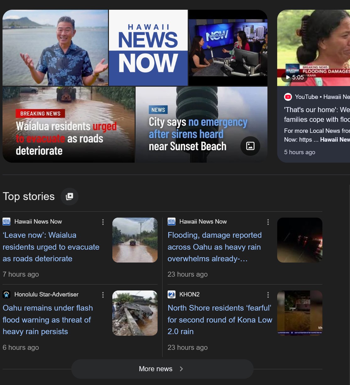This screenshot has width=350, height=385.
Task: Click 'YouTube • Hawaii Ne' source text on video card
Action: point(322,97)
